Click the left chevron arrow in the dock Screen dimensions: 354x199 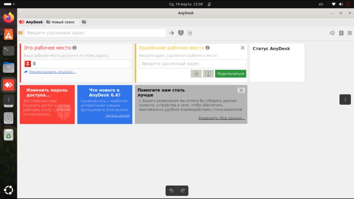click(x=8, y=99)
